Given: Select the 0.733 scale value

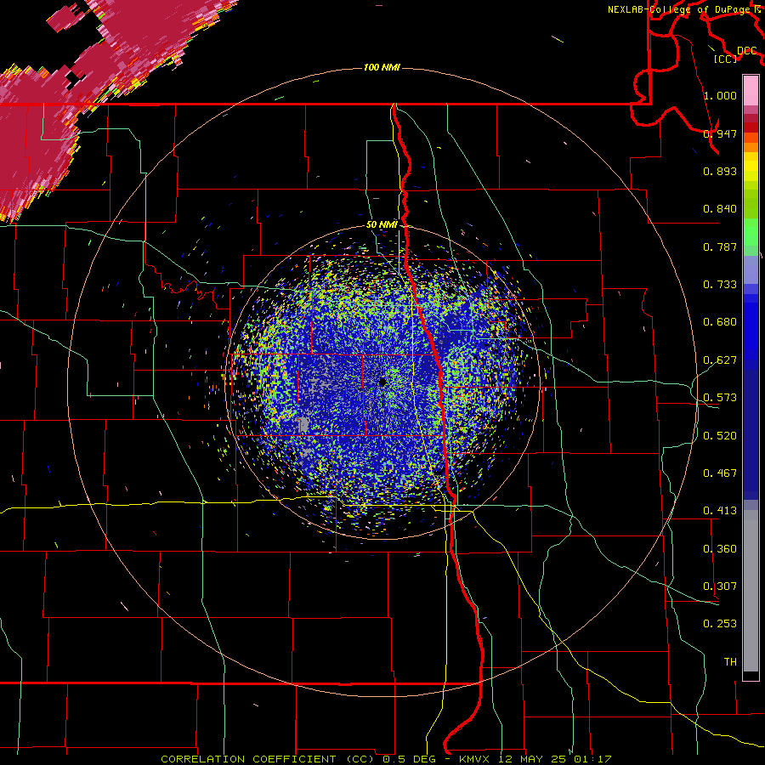Looking at the screenshot, I should tap(720, 285).
